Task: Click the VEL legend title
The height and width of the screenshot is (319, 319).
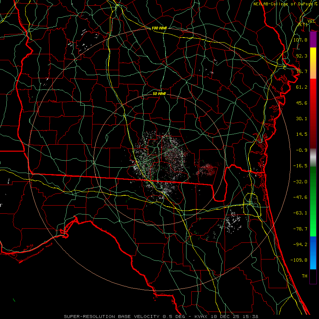Action: 311,21
